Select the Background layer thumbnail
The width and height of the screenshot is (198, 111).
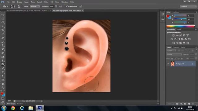pyautogui.click(x=172, y=64)
